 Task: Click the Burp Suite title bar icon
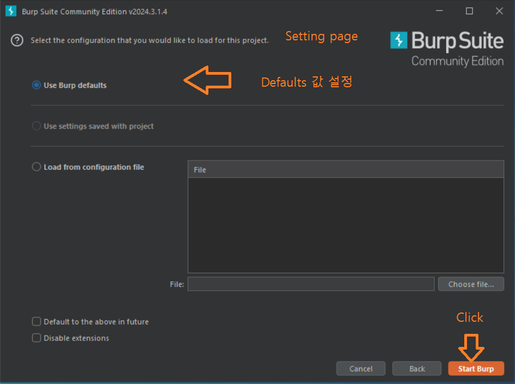[11, 11]
